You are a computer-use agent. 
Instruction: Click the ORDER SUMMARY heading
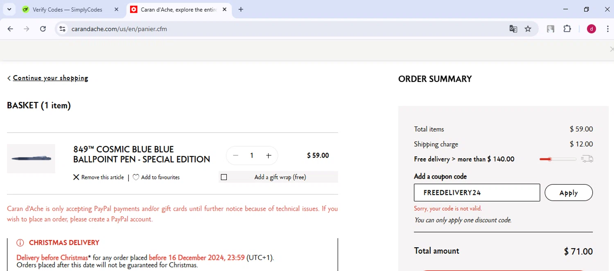(x=435, y=79)
